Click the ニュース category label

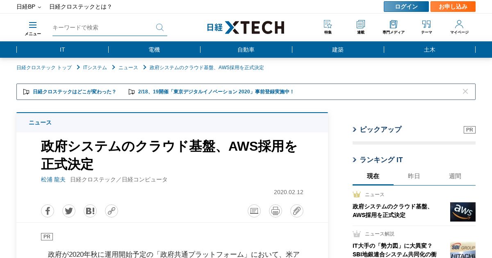point(40,122)
